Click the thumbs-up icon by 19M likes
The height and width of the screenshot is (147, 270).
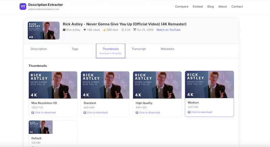[x=104, y=30]
